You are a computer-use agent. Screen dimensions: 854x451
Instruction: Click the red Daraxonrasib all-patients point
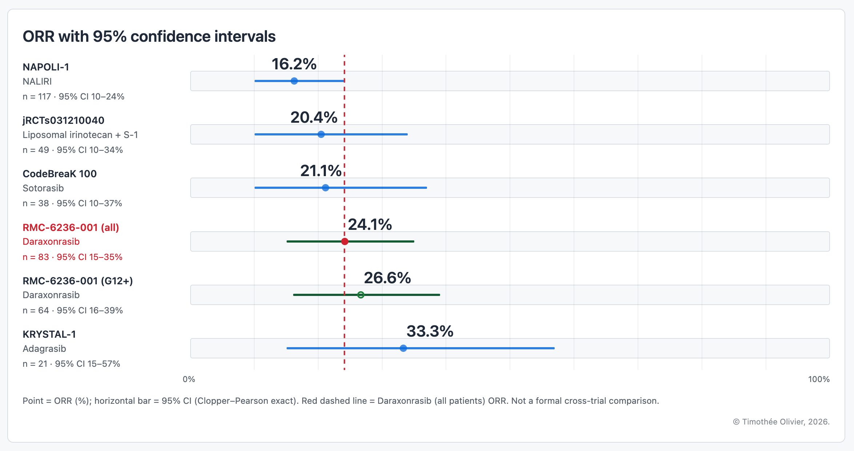pyautogui.click(x=345, y=241)
